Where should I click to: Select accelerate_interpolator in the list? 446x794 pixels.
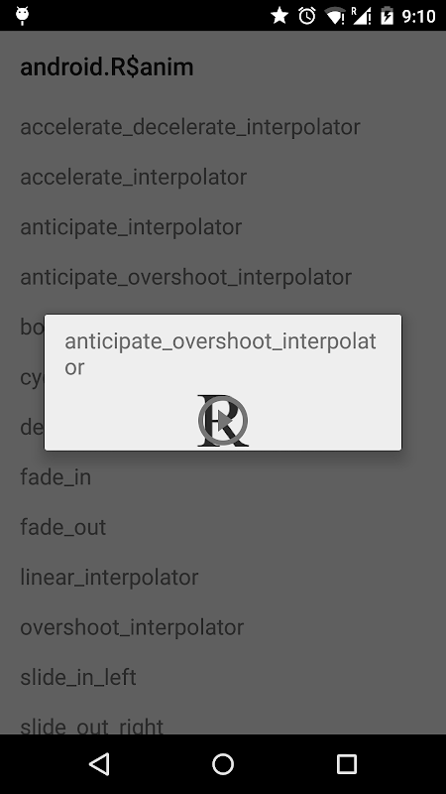(223, 177)
